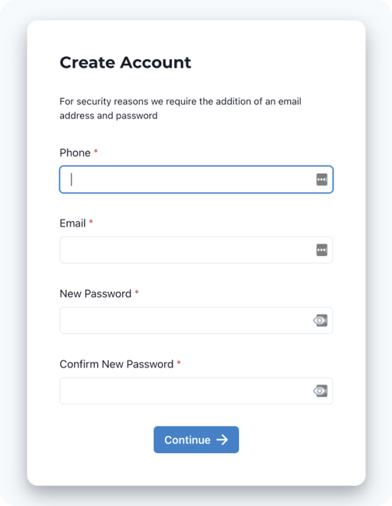The width and height of the screenshot is (392, 506).
Task: Activate the Confirm New Password field
Action: (x=196, y=391)
